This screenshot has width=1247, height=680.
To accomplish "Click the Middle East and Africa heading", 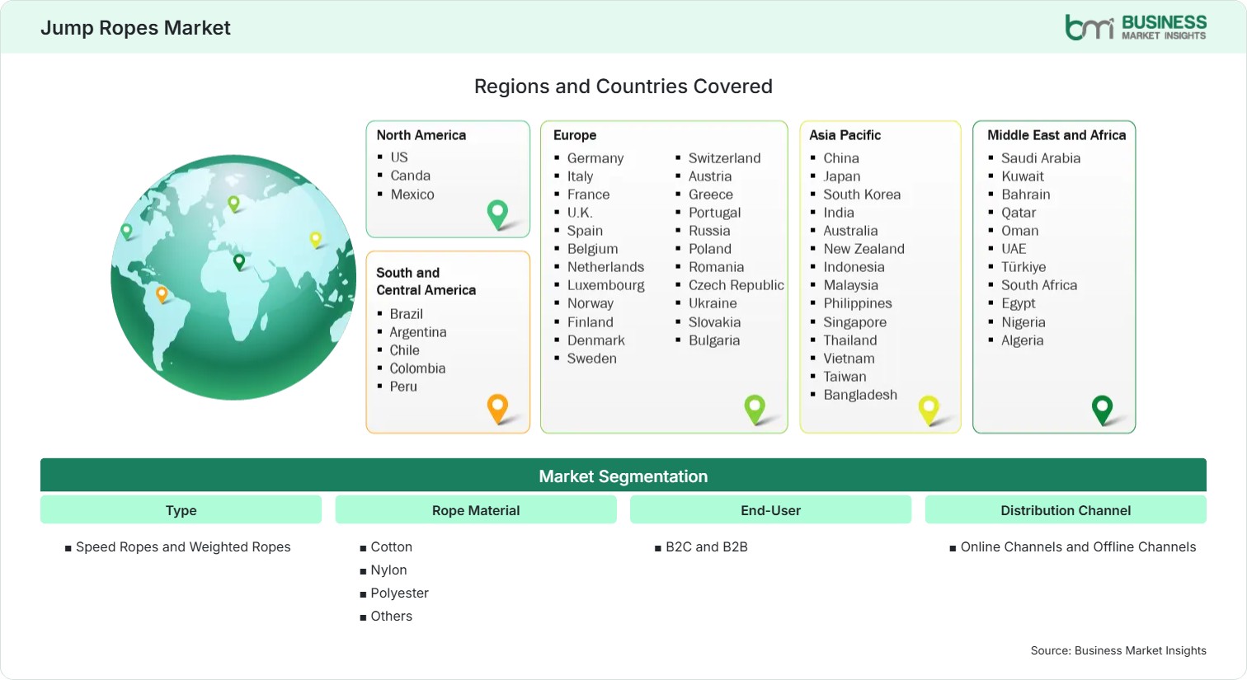I will coord(1056,135).
